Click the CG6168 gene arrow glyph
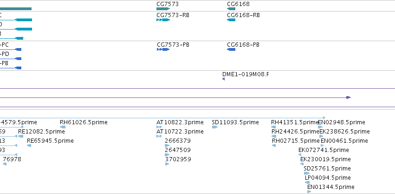 pyautogui.click(x=231, y=9)
